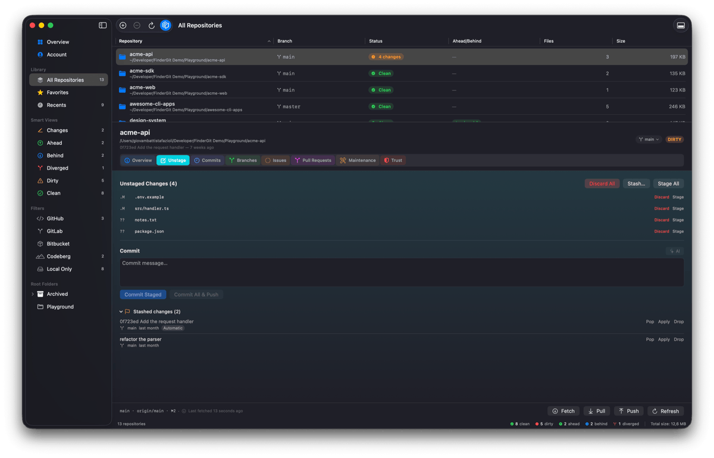Click the Push button

pos(628,411)
